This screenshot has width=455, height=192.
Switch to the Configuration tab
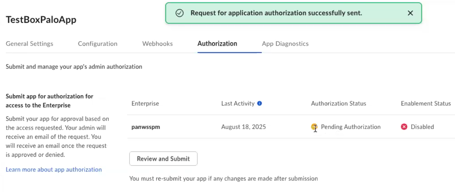[x=98, y=44]
